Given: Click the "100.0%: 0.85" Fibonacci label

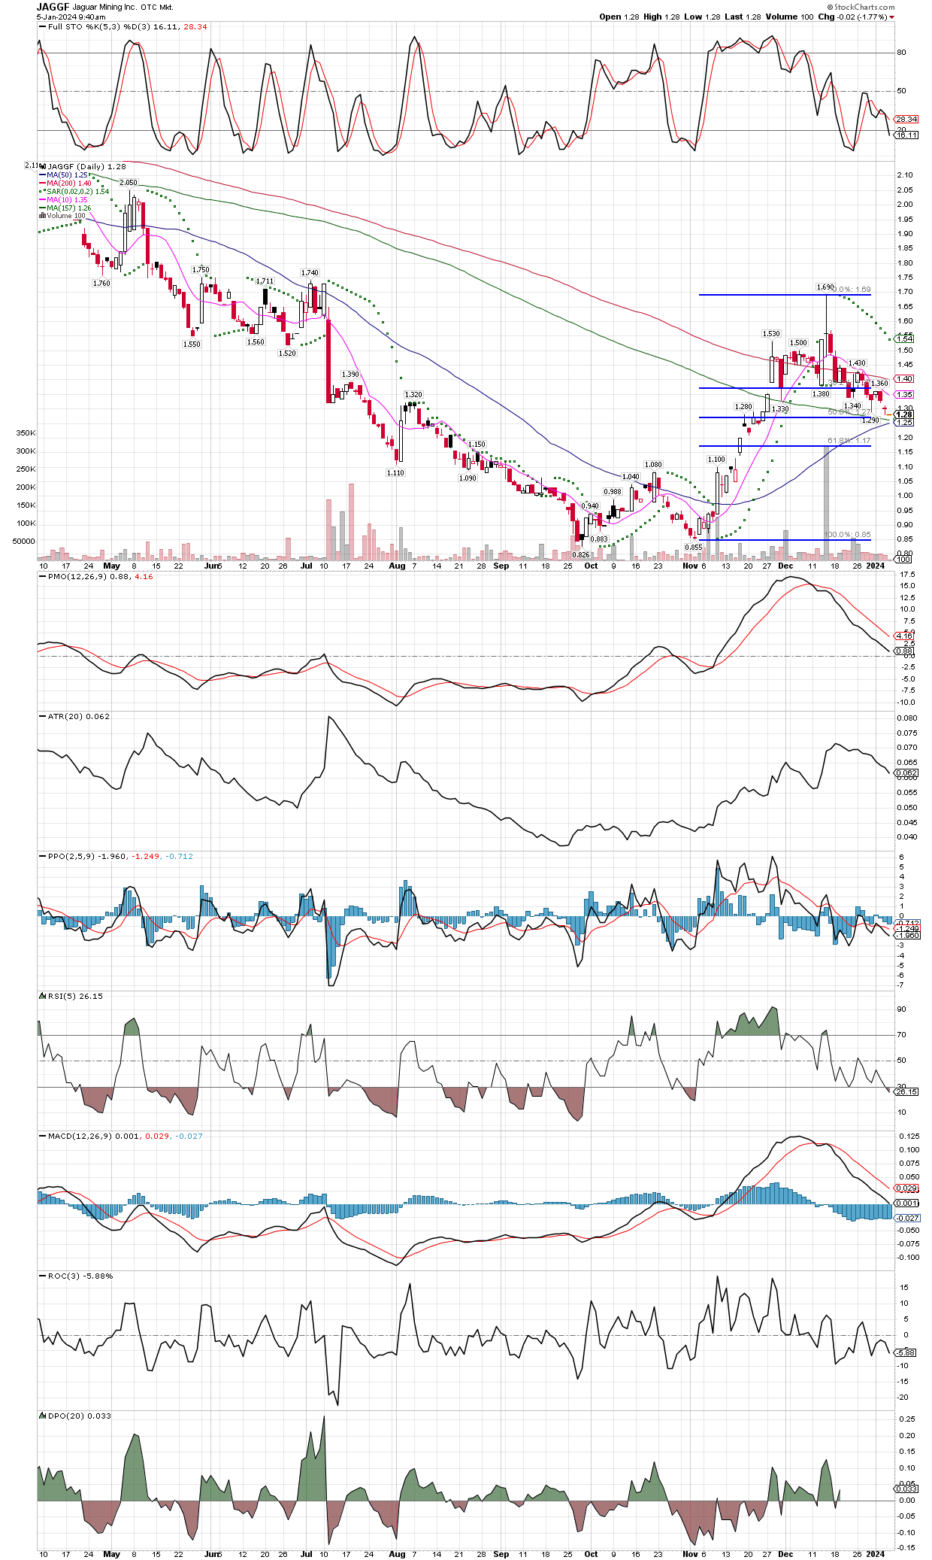Looking at the screenshot, I should 847,534.
